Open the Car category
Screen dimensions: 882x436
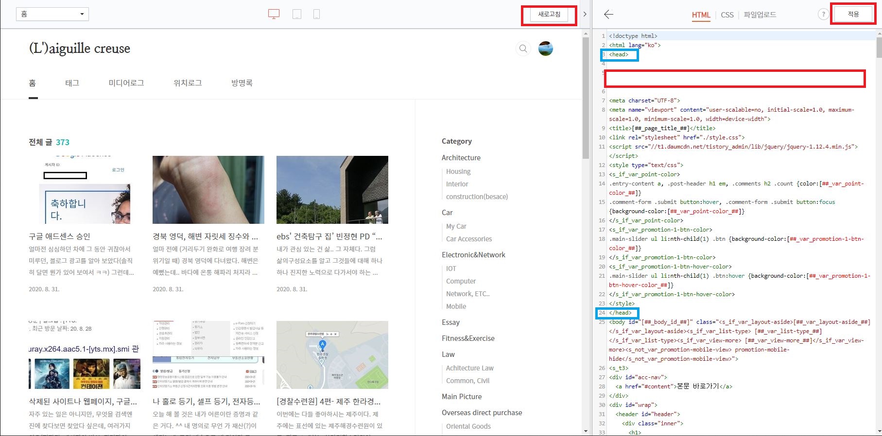pyautogui.click(x=447, y=213)
